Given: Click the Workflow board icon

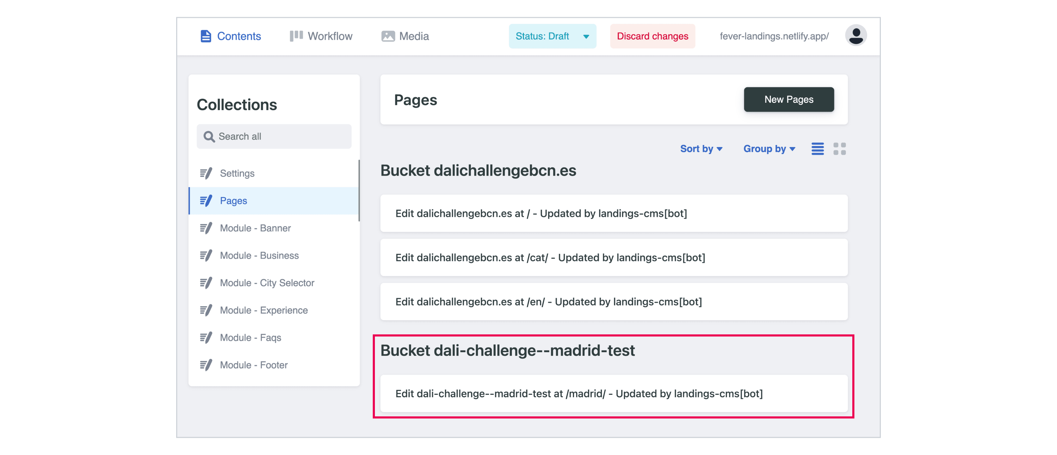Looking at the screenshot, I should [296, 36].
